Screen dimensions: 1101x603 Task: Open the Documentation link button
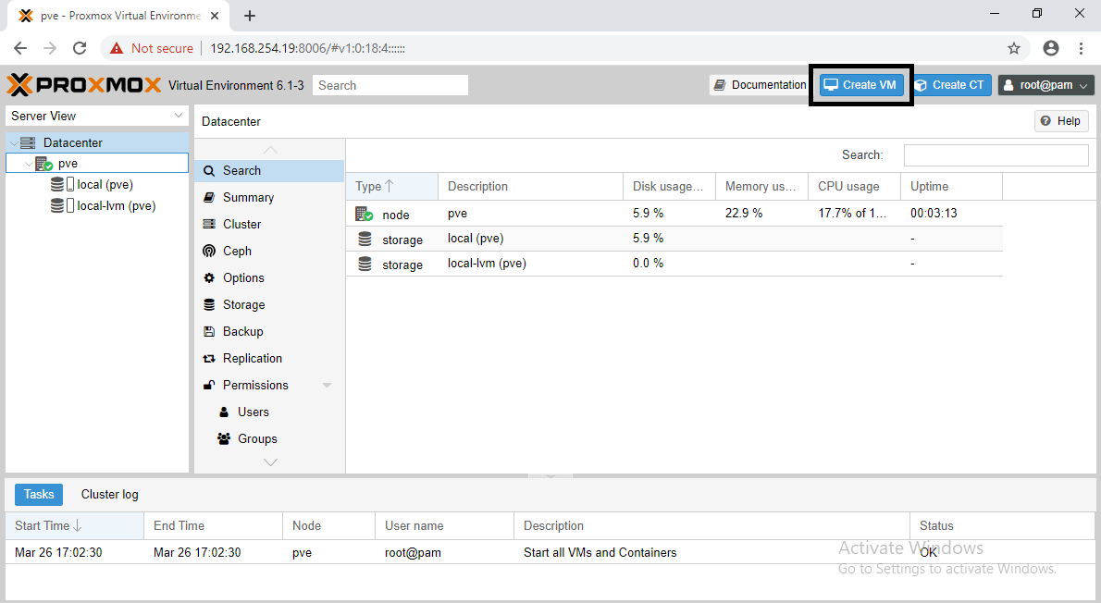point(759,85)
